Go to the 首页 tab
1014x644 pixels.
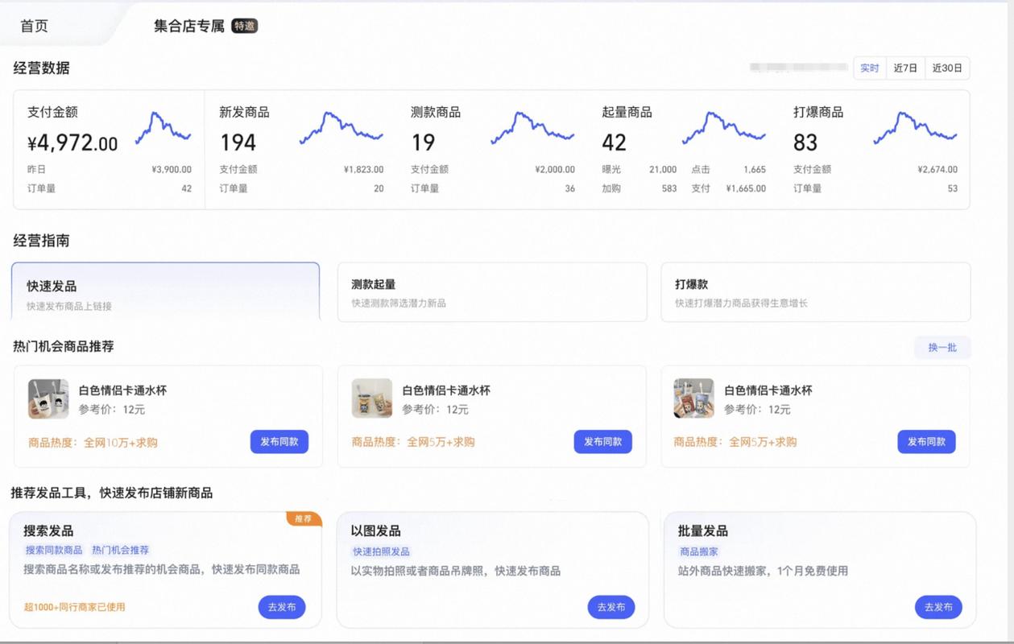coord(34,26)
